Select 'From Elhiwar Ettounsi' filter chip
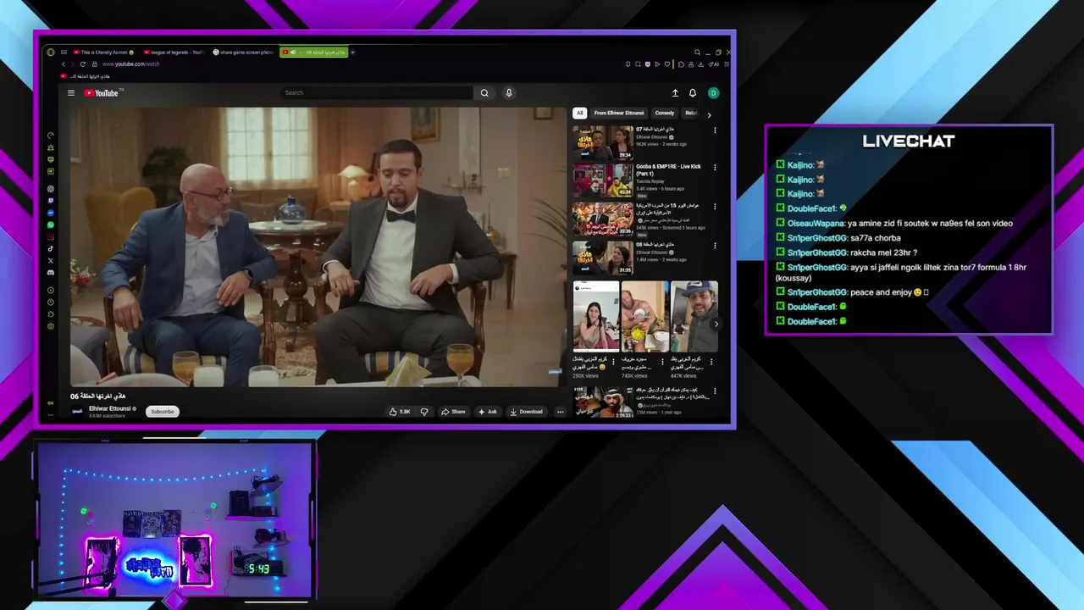1084x610 pixels. (619, 113)
